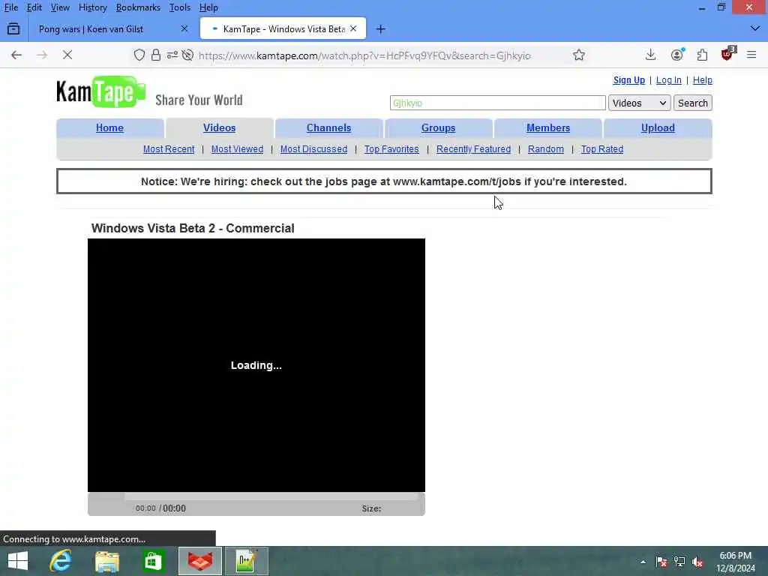Open the Action Center flag icon
The image size is (768, 576).
point(661,562)
